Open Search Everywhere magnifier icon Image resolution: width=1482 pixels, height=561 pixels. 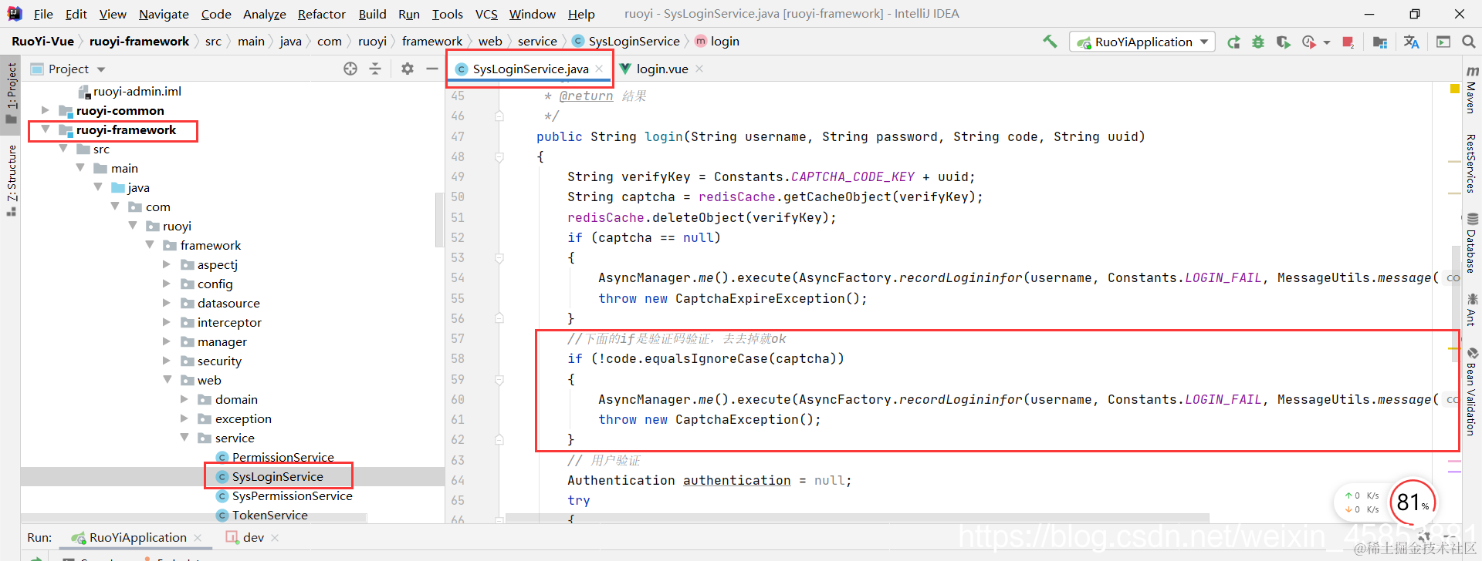coord(1468,42)
